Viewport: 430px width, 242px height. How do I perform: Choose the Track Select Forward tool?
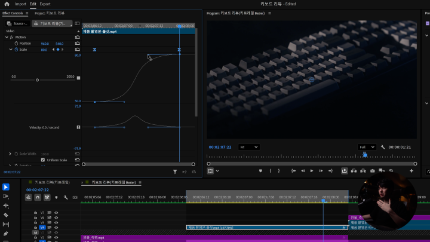coord(6,196)
